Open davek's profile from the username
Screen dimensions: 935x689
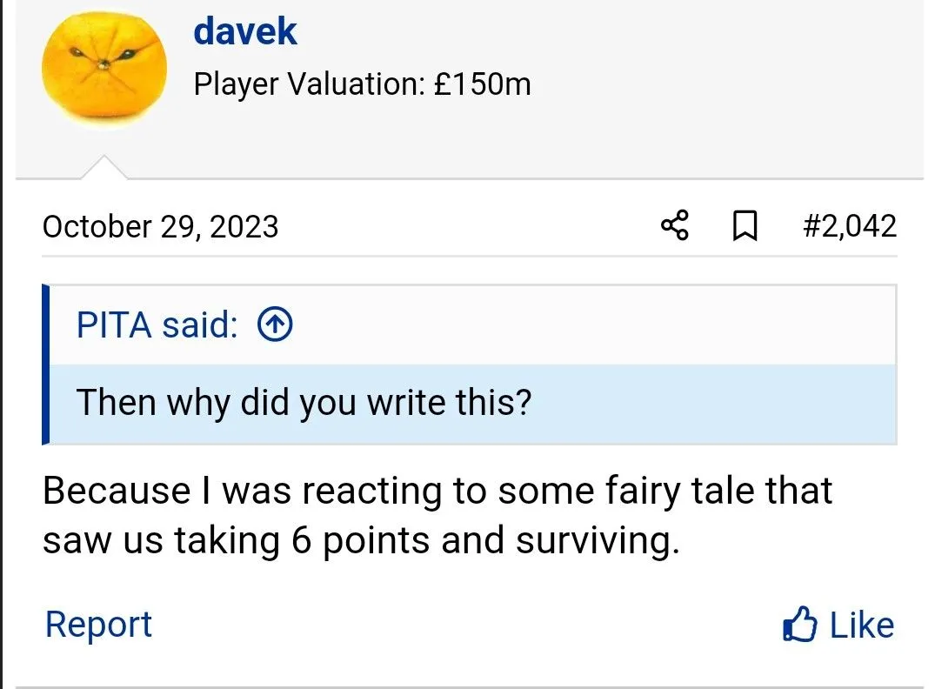click(245, 31)
